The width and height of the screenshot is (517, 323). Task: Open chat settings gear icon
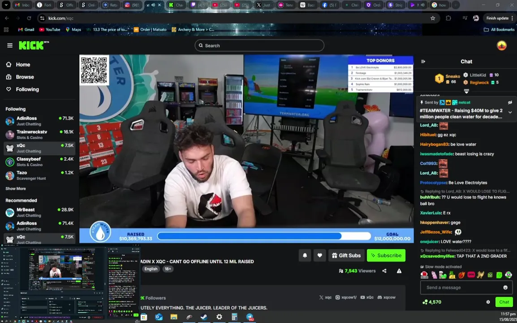[x=488, y=302]
